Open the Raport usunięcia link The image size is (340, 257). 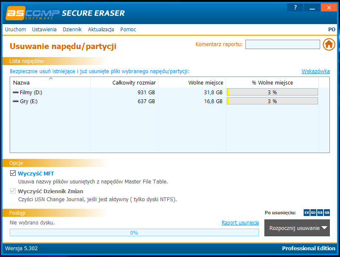(x=240, y=223)
